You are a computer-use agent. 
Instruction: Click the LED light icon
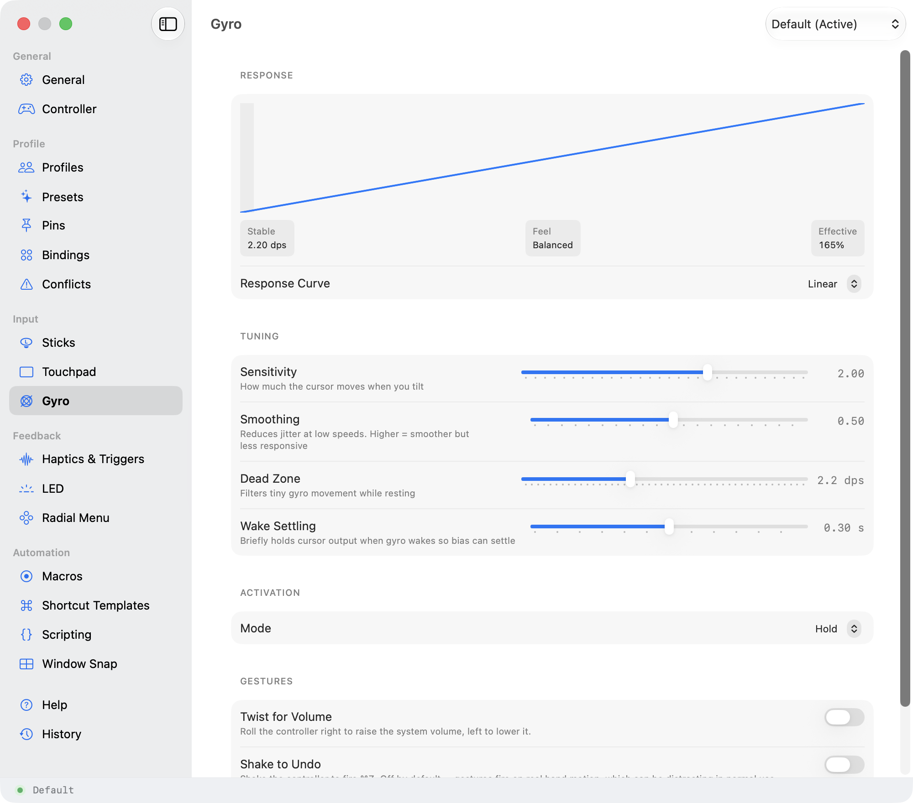tap(26, 489)
